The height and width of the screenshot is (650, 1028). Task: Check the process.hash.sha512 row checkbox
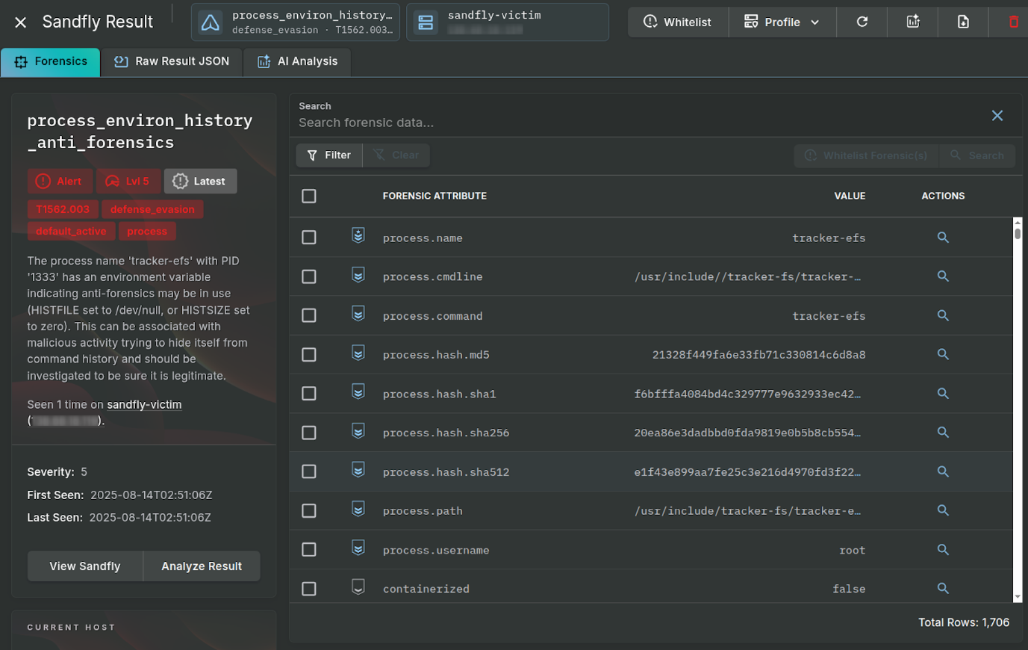tap(309, 471)
